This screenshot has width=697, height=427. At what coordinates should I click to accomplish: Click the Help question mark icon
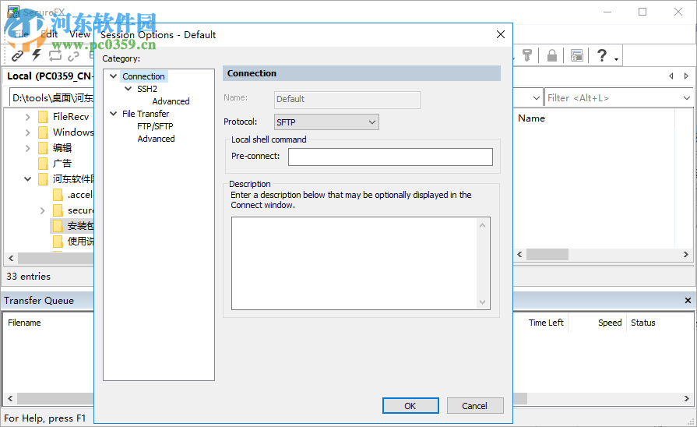(601, 55)
